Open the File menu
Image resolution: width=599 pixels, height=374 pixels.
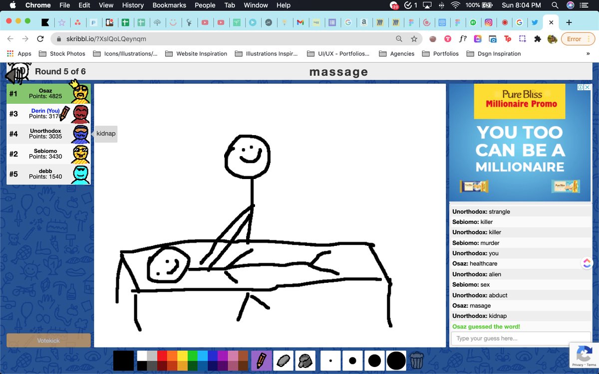(x=64, y=5)
